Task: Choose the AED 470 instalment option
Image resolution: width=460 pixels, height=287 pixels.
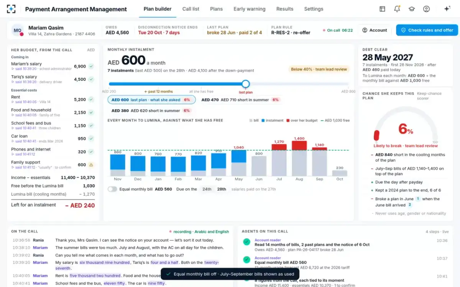Action: [x=241, y=100]
